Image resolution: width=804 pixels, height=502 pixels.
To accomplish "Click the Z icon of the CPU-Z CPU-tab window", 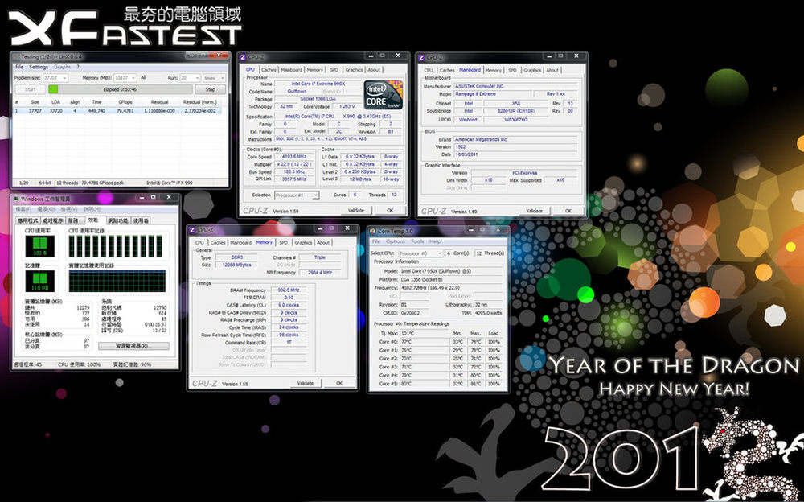I will [243, 57].
